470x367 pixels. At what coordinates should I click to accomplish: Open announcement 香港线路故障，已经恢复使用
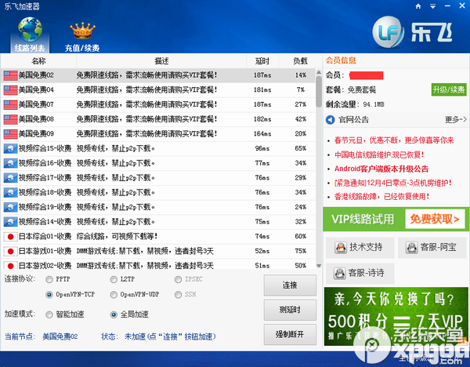(x=382, y=197)
